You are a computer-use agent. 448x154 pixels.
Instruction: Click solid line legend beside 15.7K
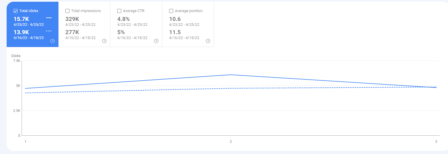pyautogui.click(x=49, y=18)
